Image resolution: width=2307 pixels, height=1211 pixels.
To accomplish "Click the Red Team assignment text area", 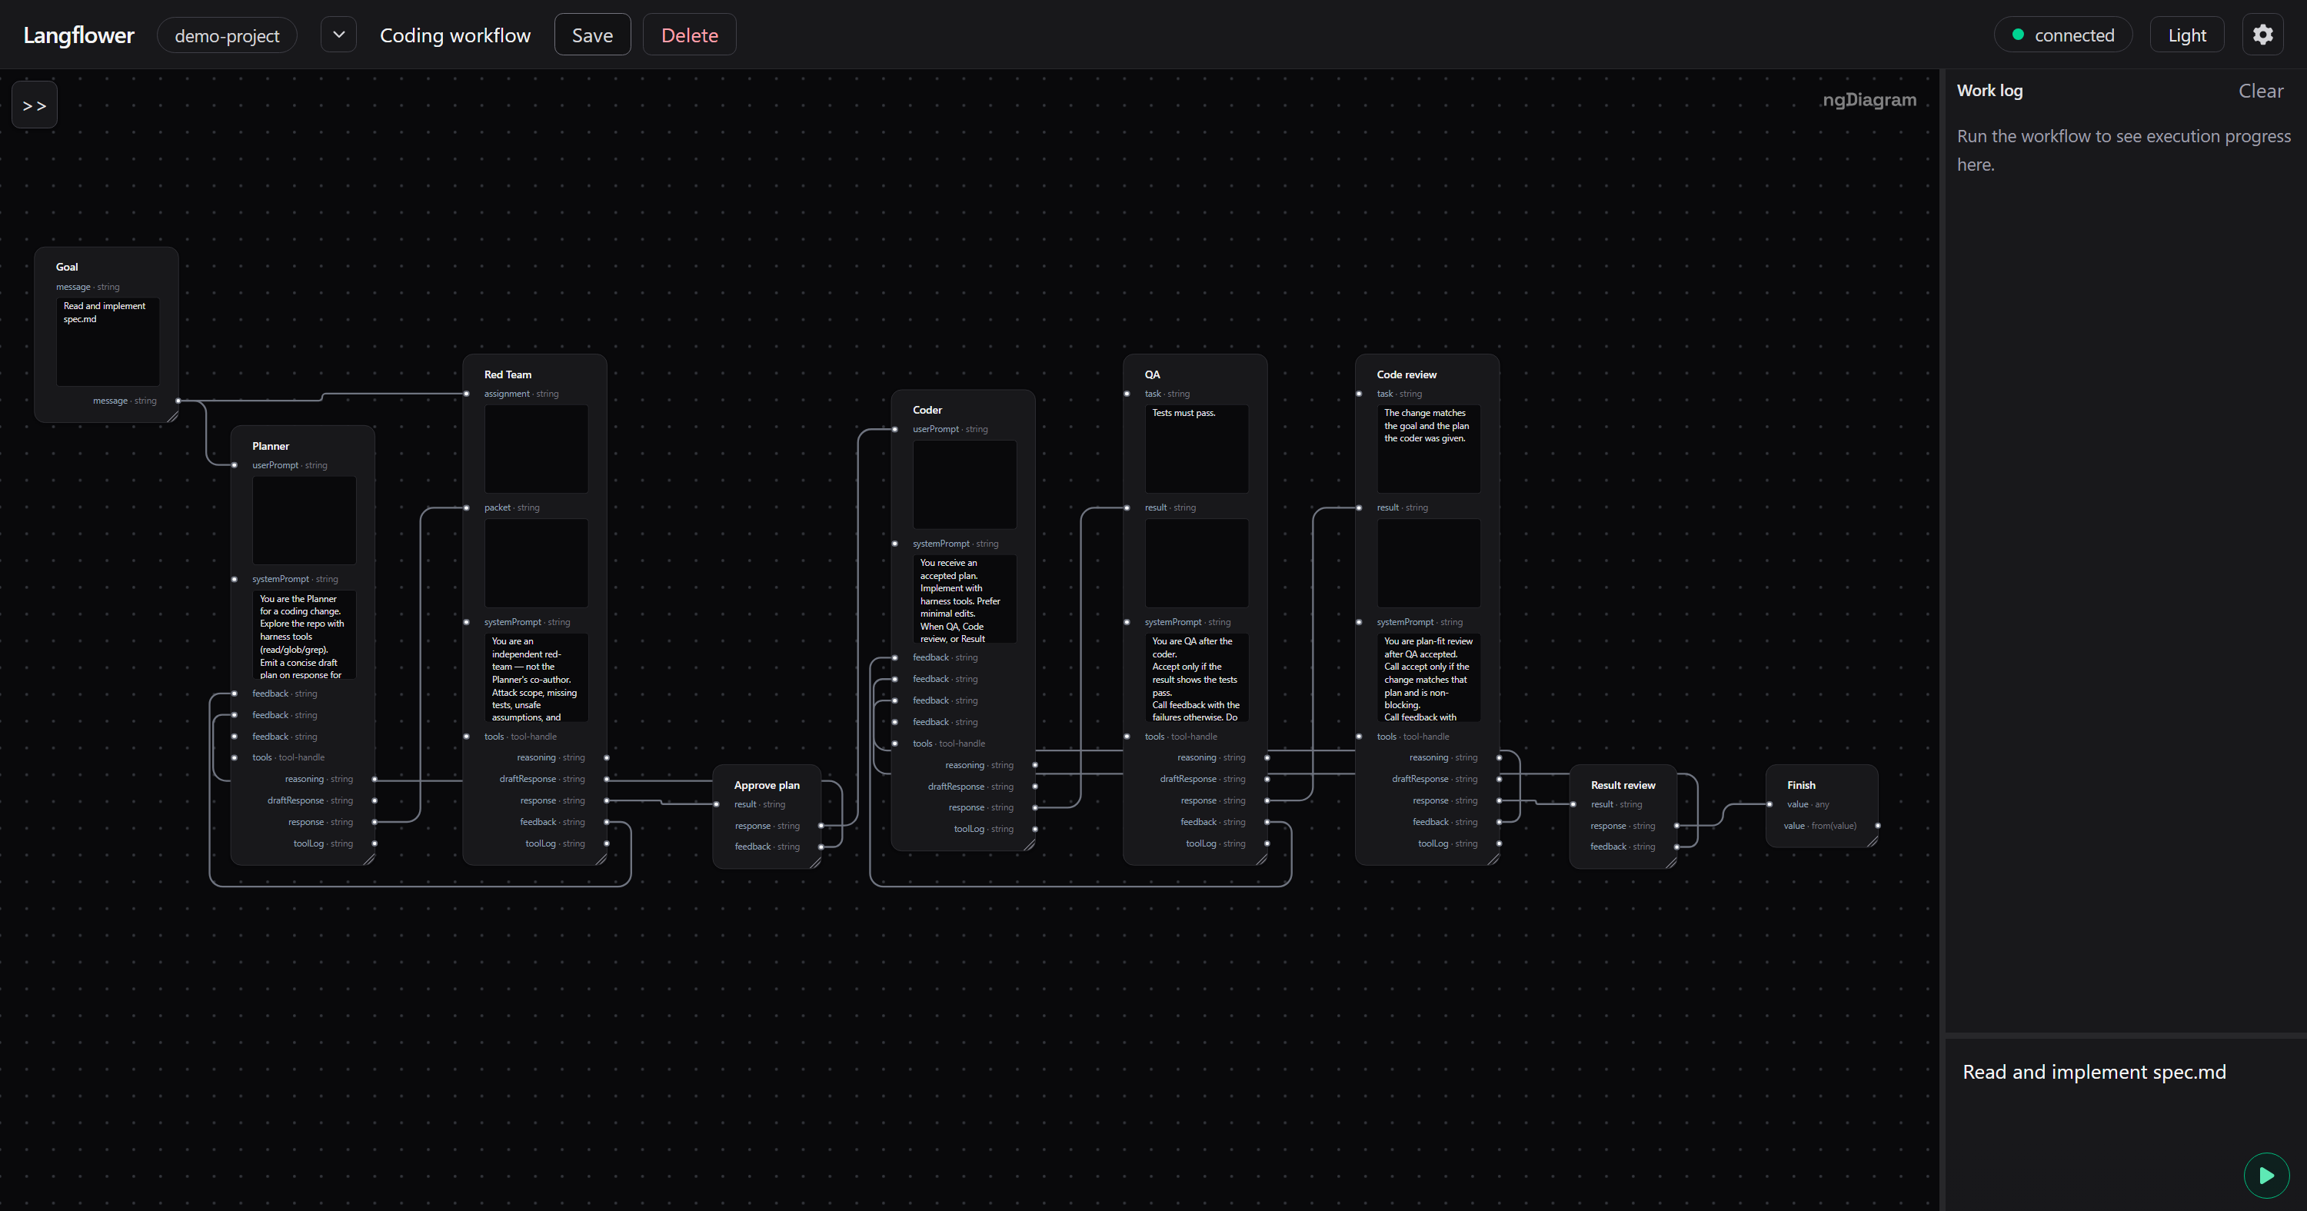I will pos(535,447).
